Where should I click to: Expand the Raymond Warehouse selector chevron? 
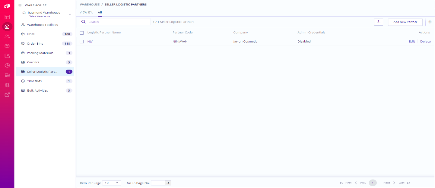(x=70, y=14)
